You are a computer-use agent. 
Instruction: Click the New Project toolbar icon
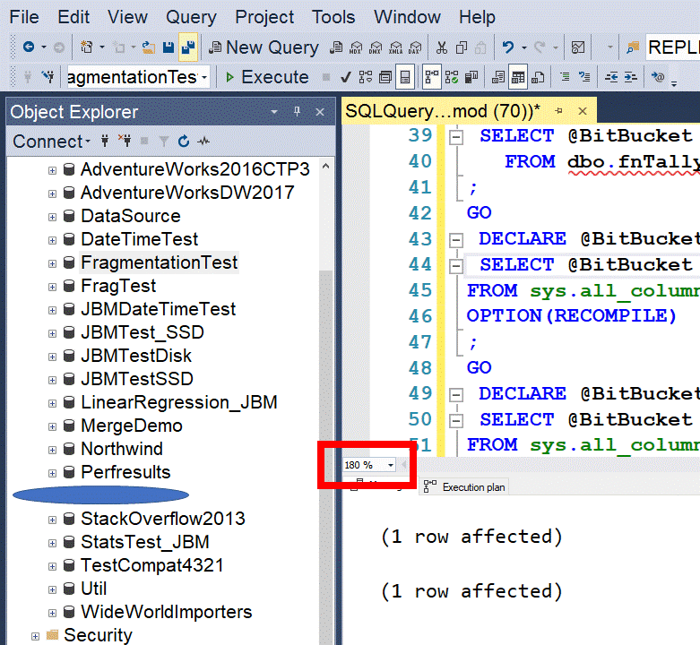[87, 47]
